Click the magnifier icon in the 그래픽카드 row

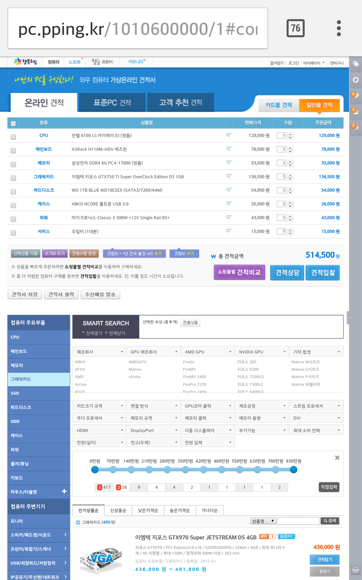pyautogui.click(x=229, y=176)
